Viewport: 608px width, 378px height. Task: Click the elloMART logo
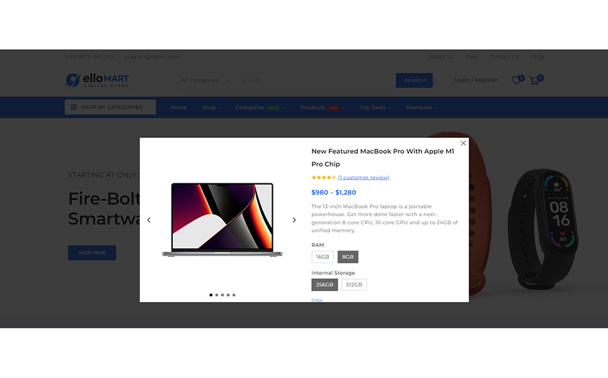[x=97, y=80]
